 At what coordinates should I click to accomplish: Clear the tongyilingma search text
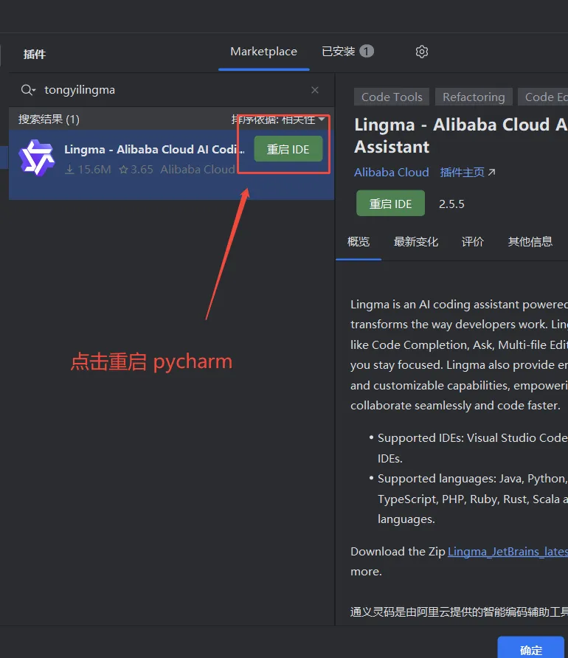[315, 90]
